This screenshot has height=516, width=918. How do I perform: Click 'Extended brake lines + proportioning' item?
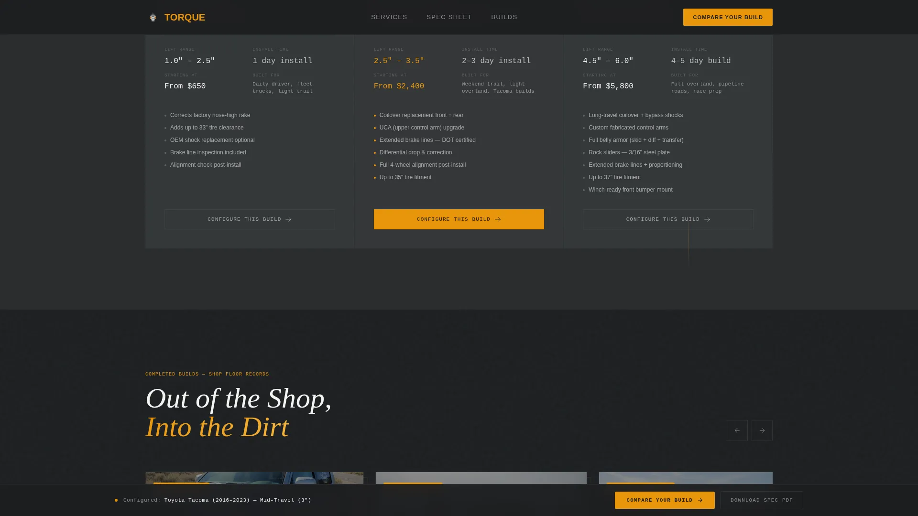coord(635,165)
